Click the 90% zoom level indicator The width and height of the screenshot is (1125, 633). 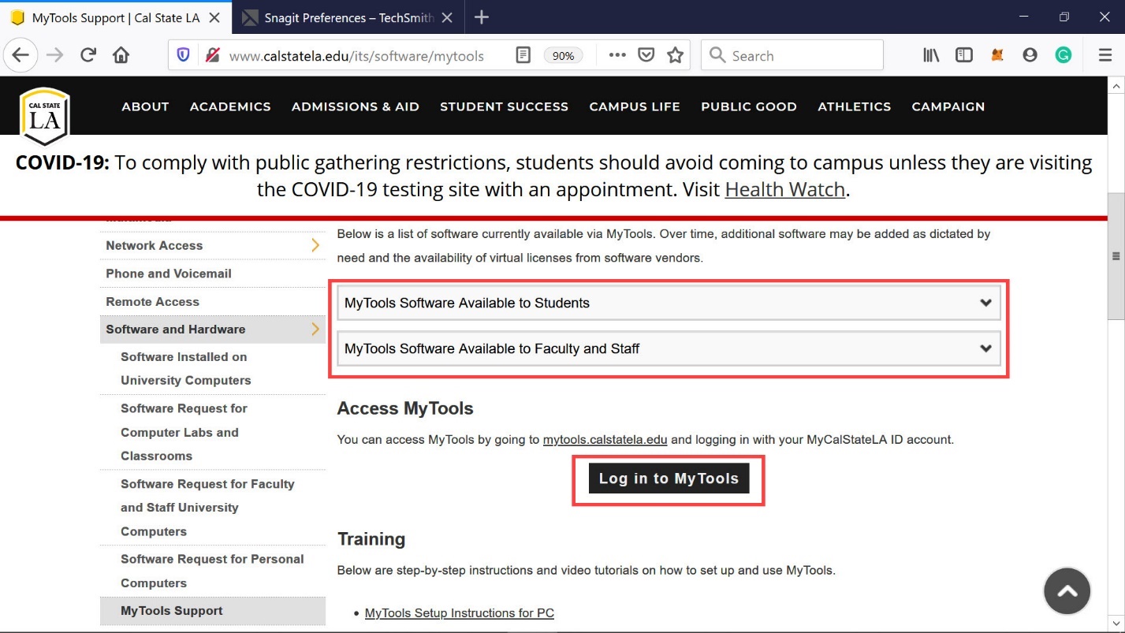563,56
